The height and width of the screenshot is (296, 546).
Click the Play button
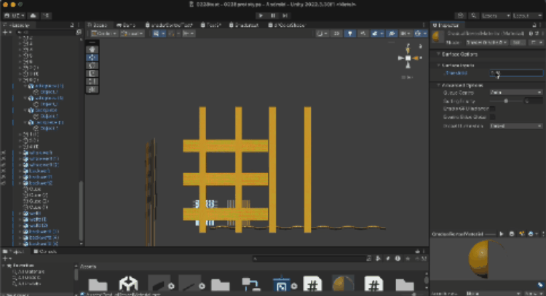point(261,16)
